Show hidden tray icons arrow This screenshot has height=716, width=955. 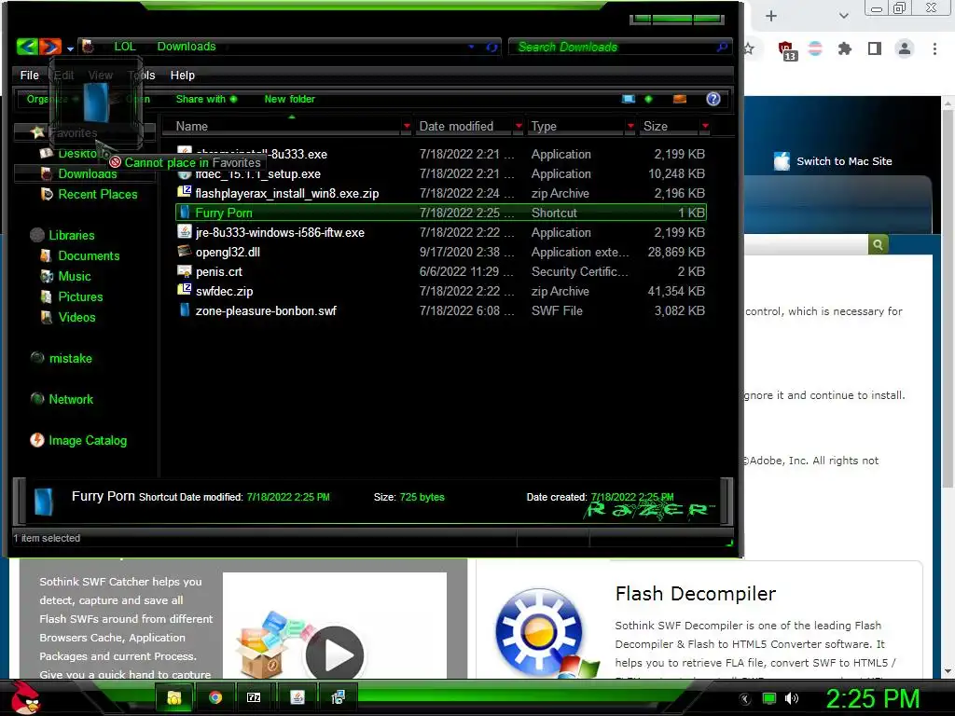[744, 699]
